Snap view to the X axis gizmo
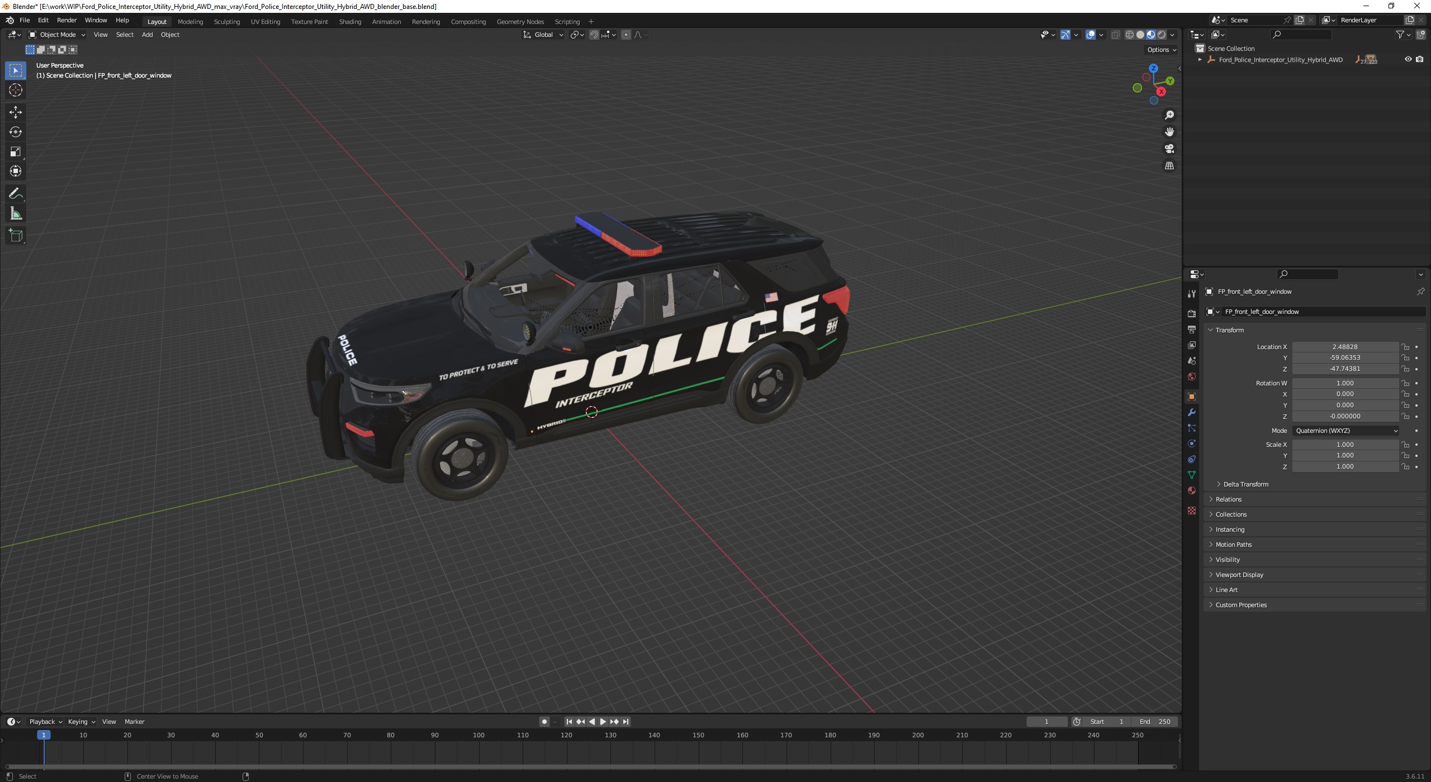This screenshot has width=1431, height=782. (x=1161, y=92)
